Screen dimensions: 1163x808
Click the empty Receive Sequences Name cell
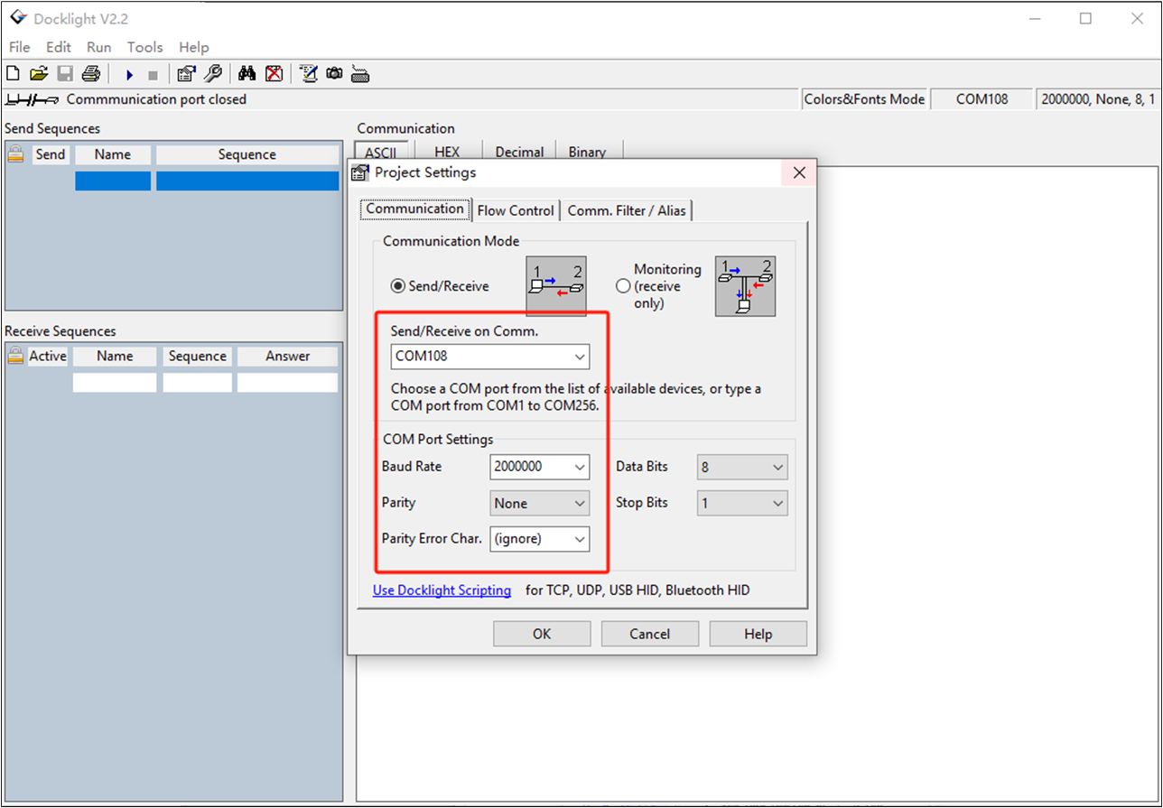(115, 383)
